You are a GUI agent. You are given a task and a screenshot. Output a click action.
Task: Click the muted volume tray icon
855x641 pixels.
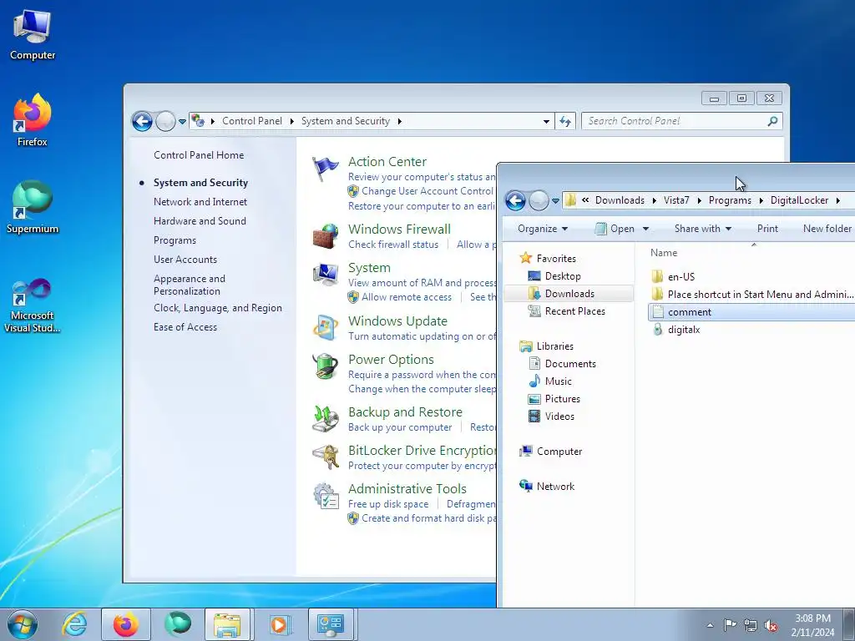point(771,625)
